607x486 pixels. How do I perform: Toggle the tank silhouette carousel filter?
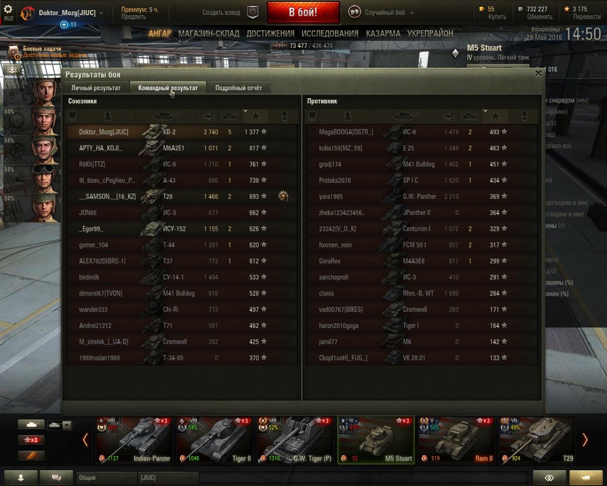click(x=31, y=425)
